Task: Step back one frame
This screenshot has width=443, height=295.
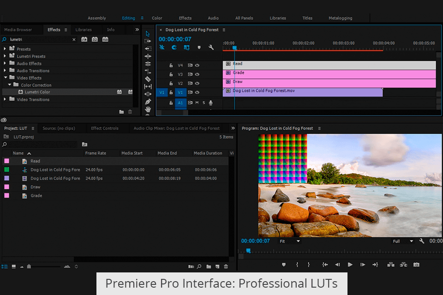Action: click(337, 265)
